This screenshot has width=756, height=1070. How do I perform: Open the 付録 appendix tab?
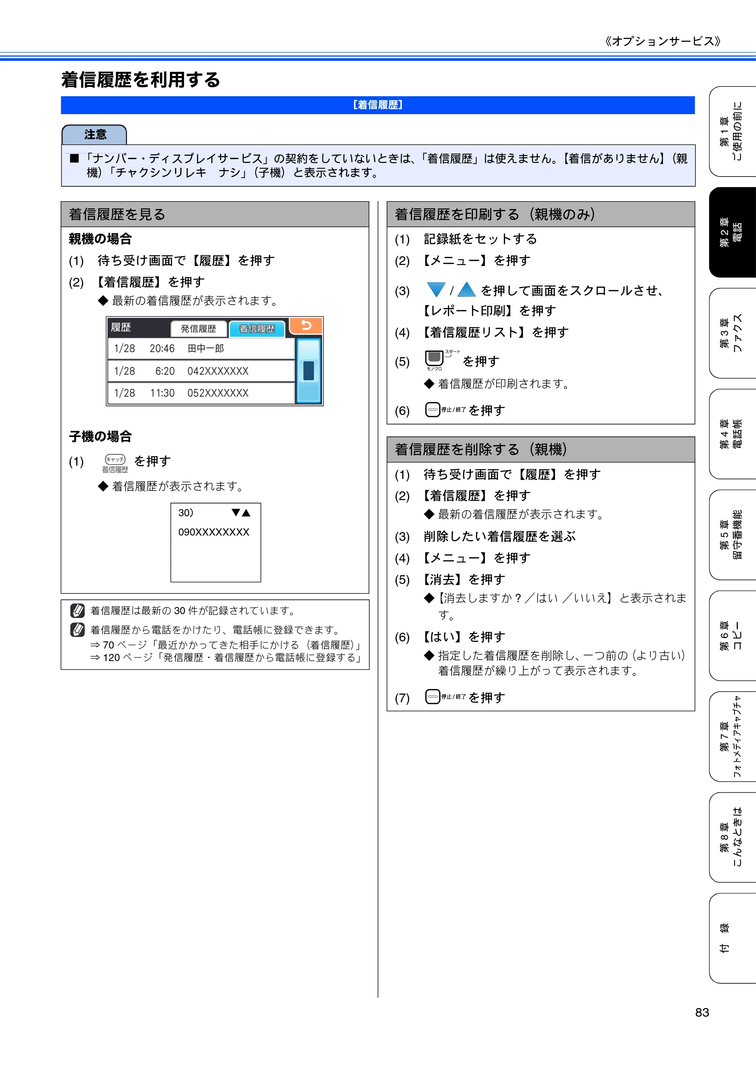point(732,938)
